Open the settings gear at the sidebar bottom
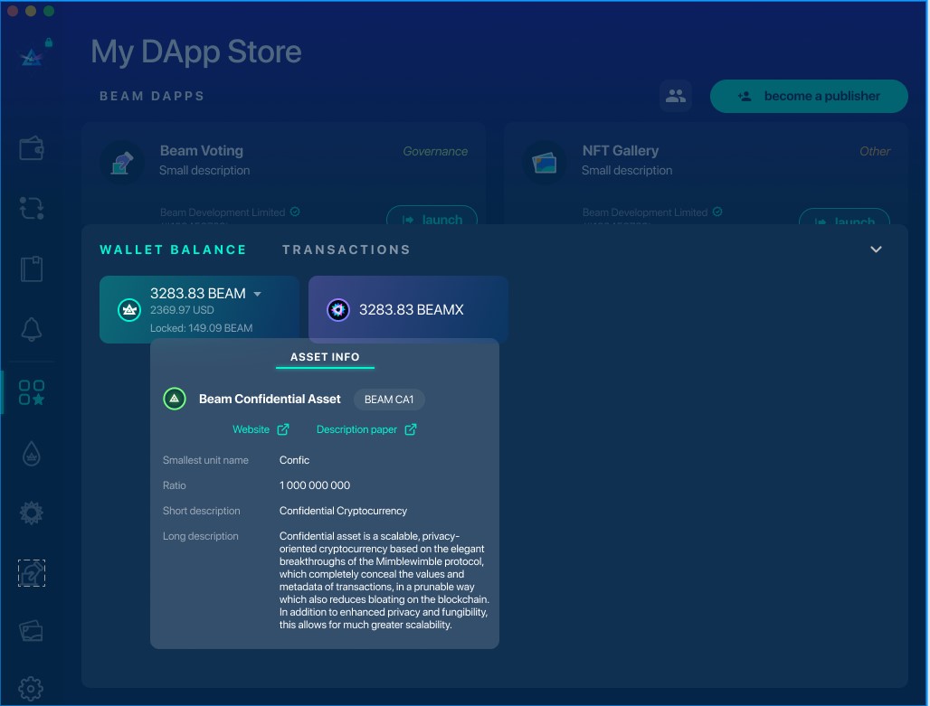 [x=32, y=688]
